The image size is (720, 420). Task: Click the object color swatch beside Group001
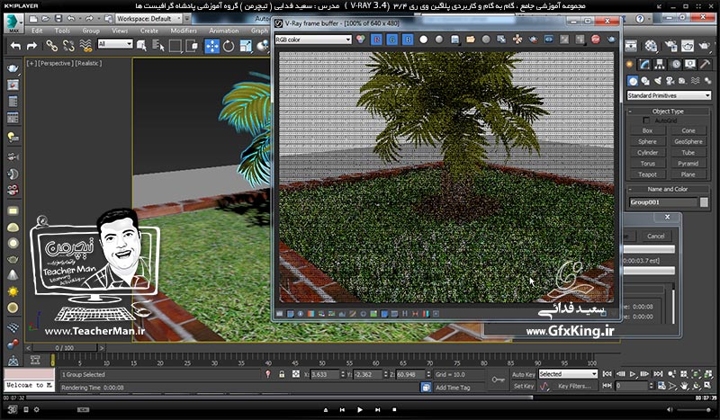pyautogui.click(x=704, y=202)
